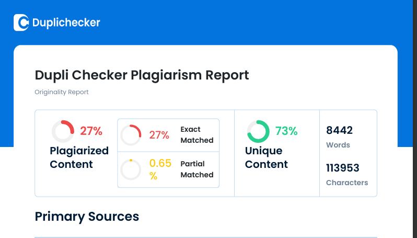The image size is (417, 238).
Task: Click the Originality Report subtitle
Action: [62, 92]
